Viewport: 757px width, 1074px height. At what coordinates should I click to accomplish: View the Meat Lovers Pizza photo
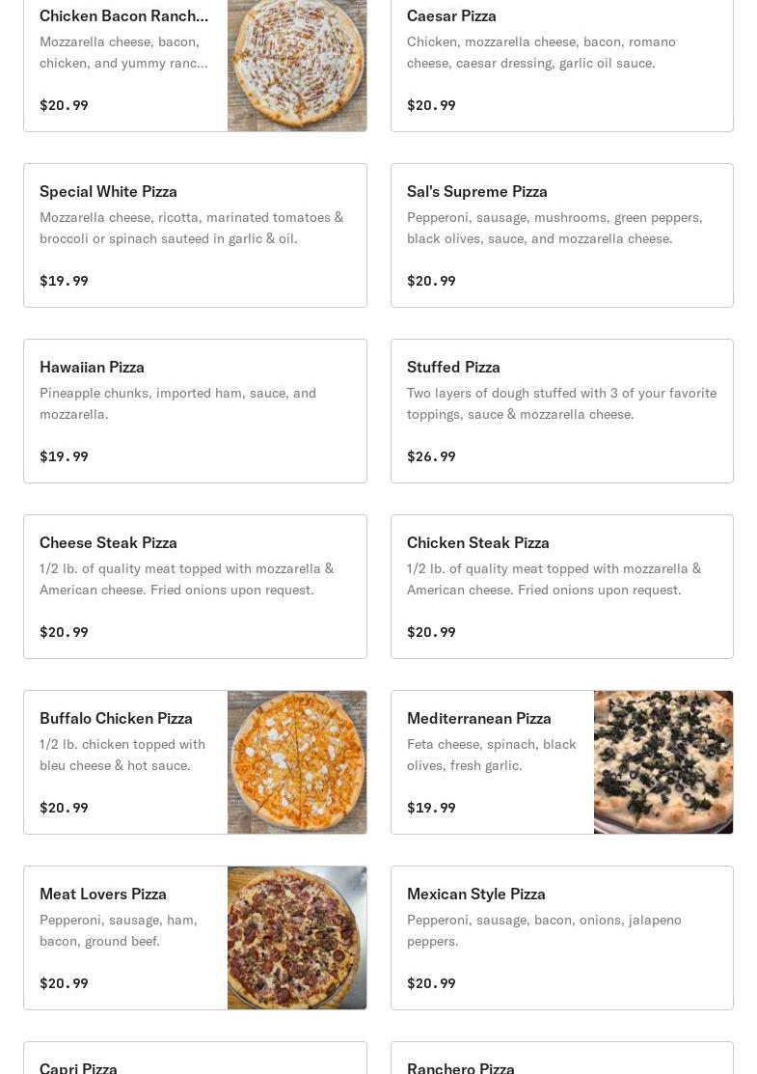click(297, 938)
